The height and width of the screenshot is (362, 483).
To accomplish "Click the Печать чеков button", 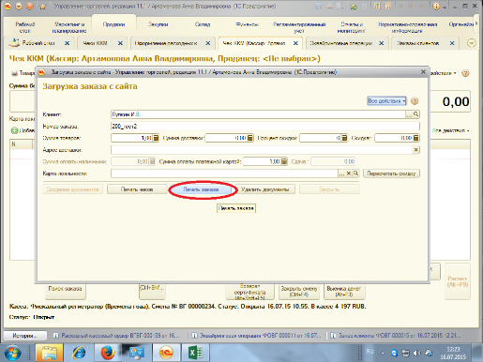I will (x=137, y=189).
